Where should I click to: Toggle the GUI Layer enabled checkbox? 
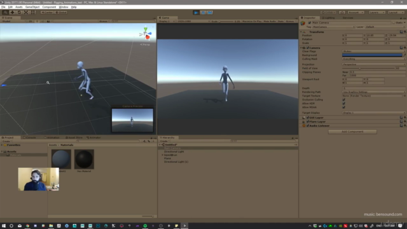click(x=308, y=118)
